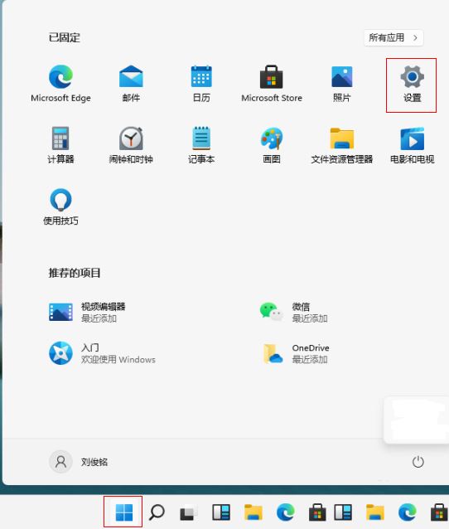The image size is (449, 529).
Task: Open recommended 微信 WeChat item
Action: tap(293, 312)
